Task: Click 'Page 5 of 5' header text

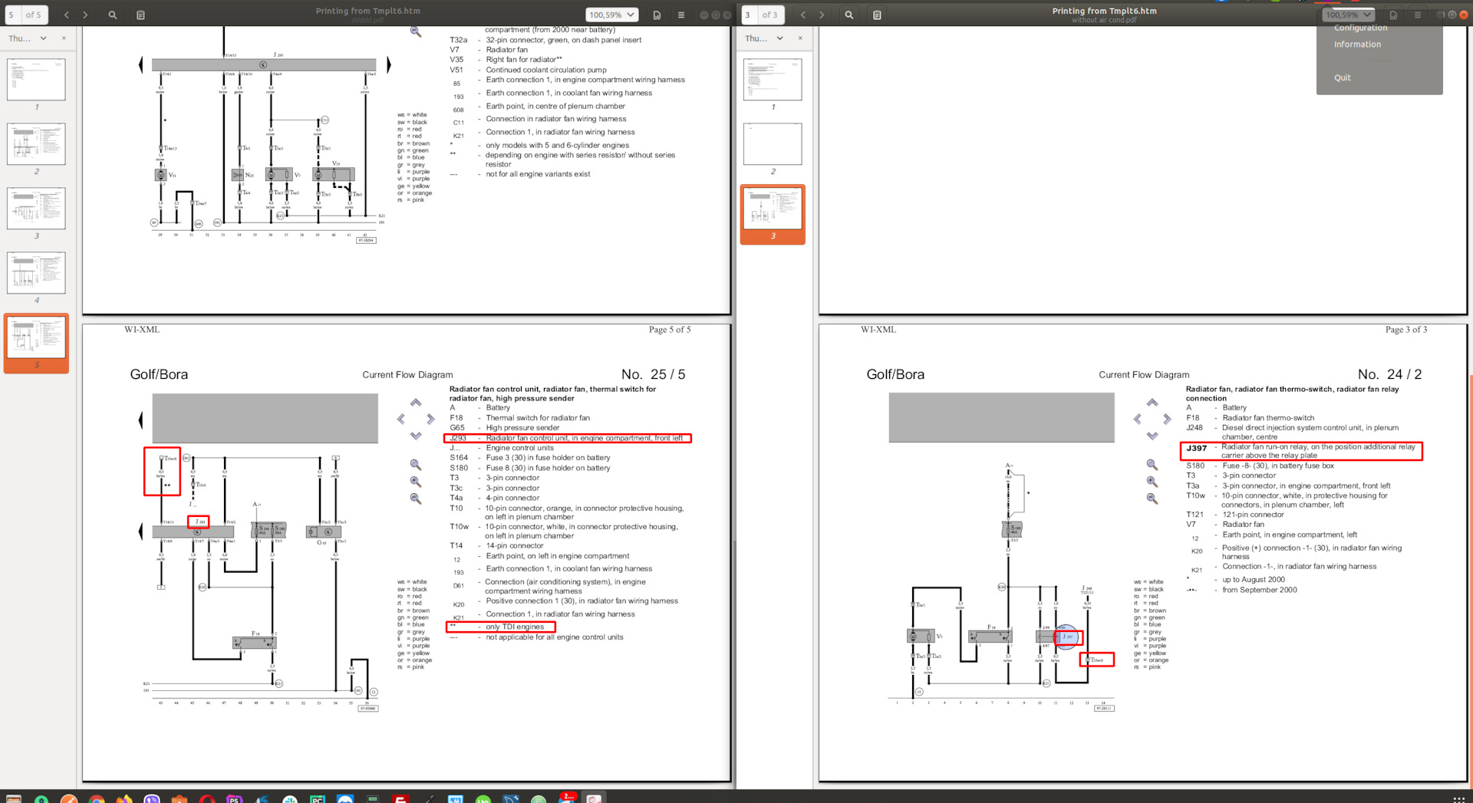Action: tap(670, 330)
